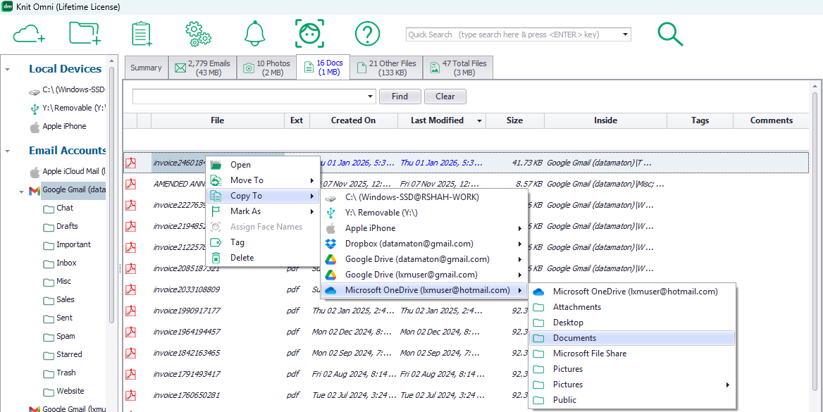The width and height of the screenshot is (823, 412).
Task: Click the large magnifier search icon
Action: [x=669, y=33]
